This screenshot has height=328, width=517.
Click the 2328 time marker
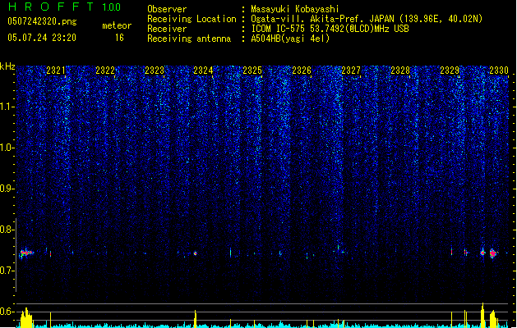[x=400, y=71]
